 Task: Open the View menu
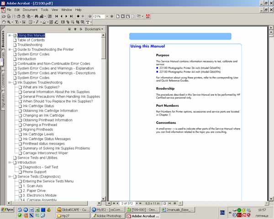coord(55,10)
